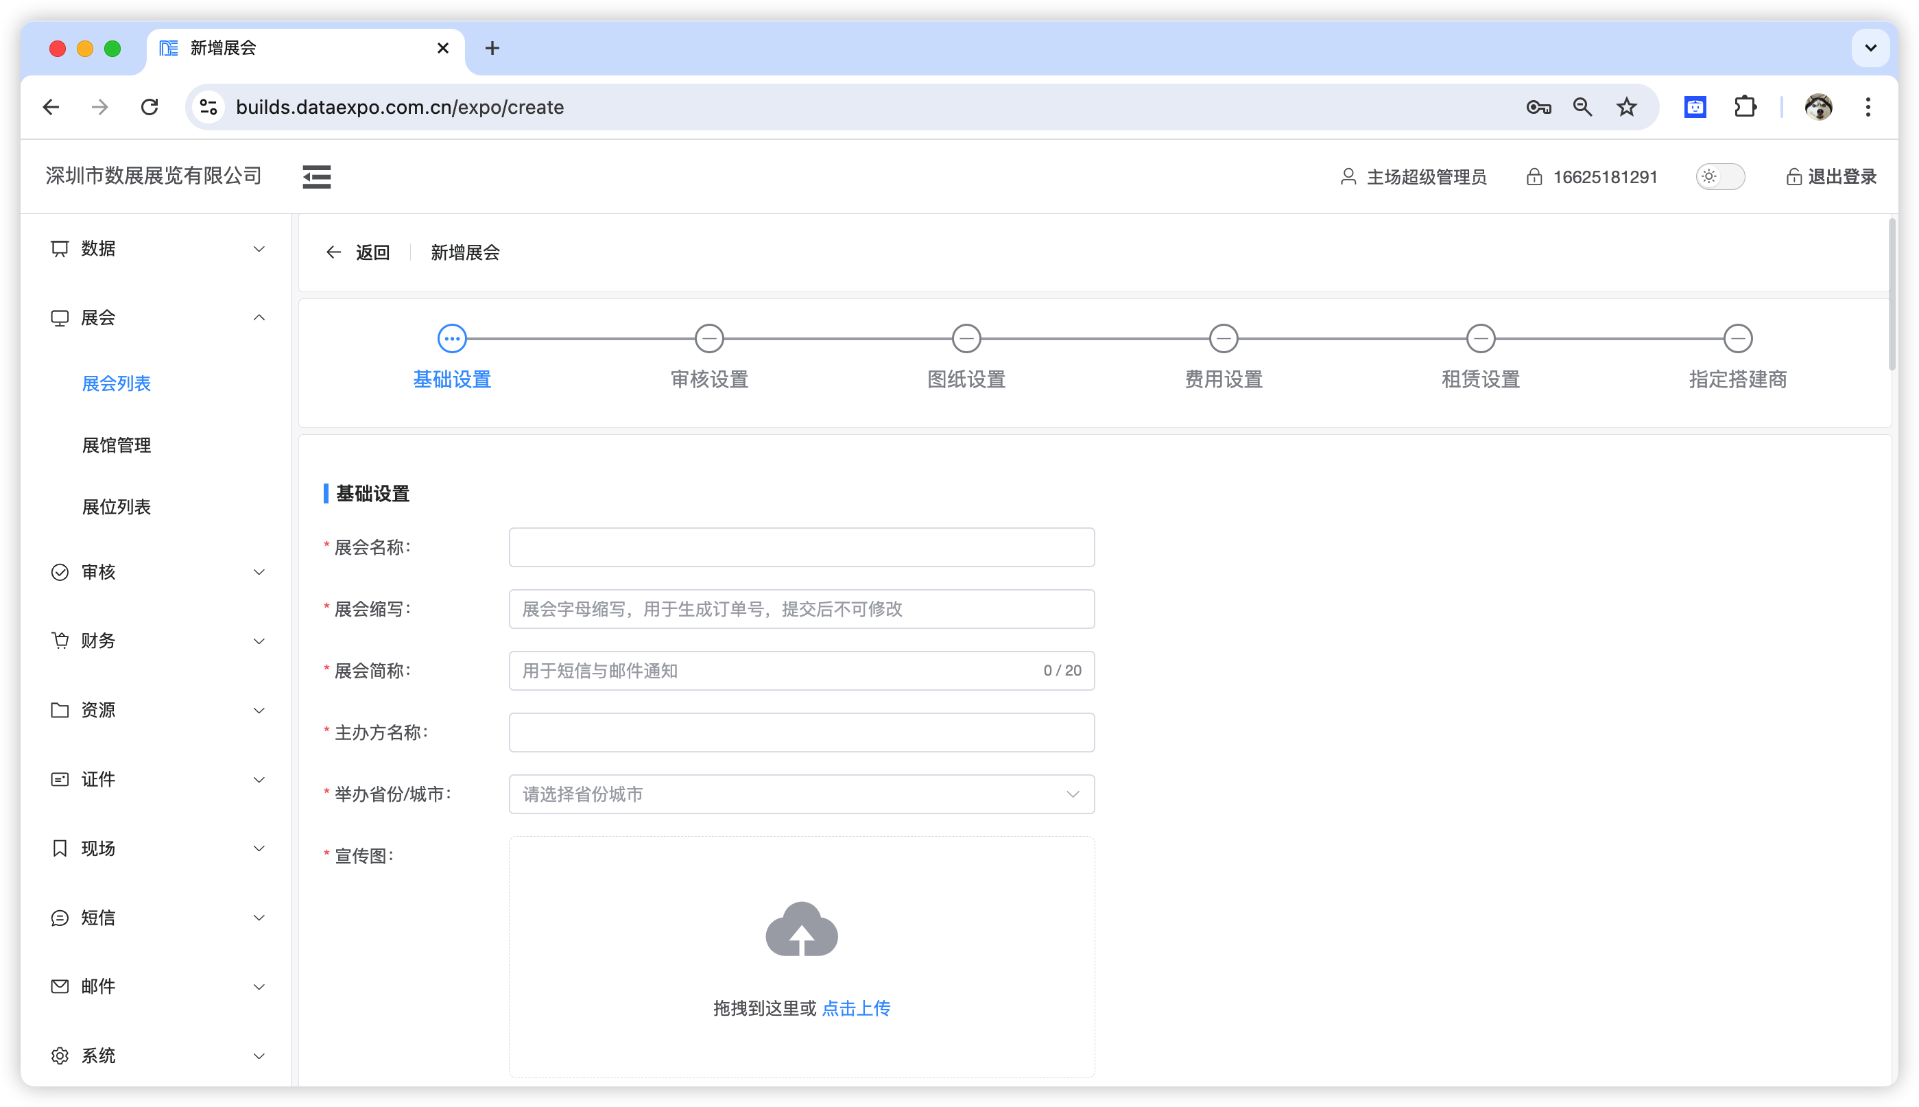Image resolution: width=1919 pixels, height=1107 pixels.
Task: Click the 主场超级管理员 user icon
Action: [x=1348, y=176]
